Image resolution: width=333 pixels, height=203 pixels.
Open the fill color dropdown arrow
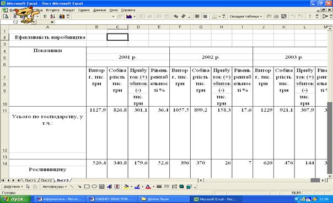click(131, 187)
